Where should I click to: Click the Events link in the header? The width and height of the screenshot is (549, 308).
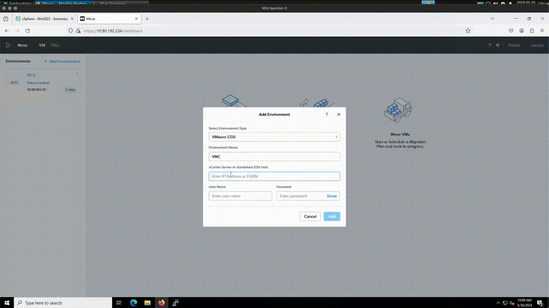(514, 45)
